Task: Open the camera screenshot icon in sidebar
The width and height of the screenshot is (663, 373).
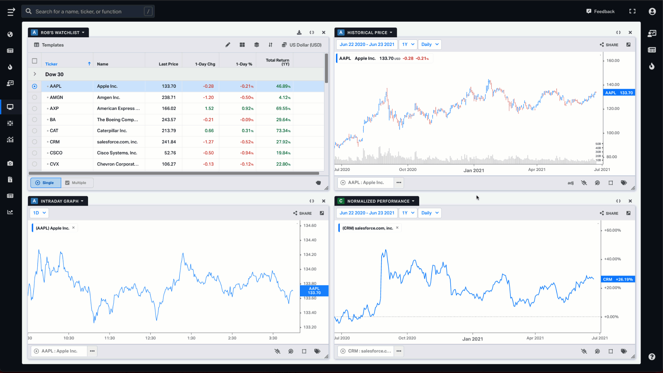Action: (10, 163)
